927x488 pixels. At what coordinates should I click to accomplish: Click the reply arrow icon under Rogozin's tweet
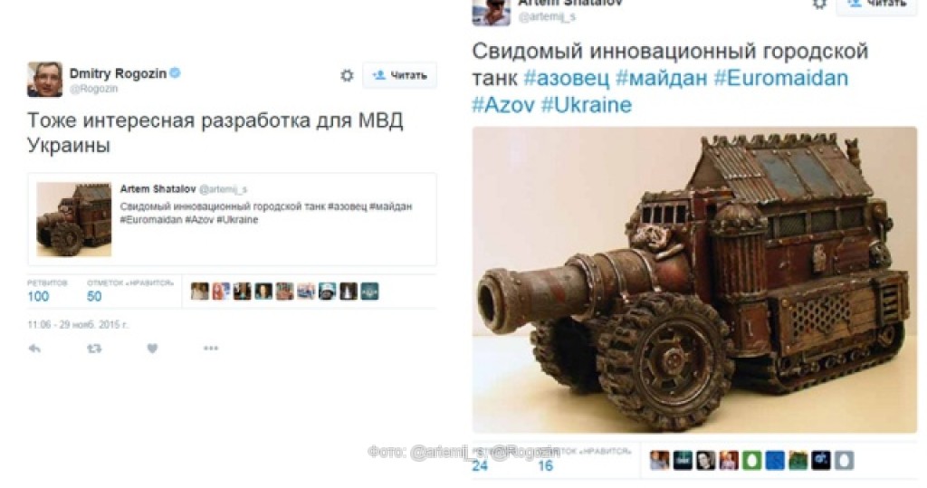point(35,349)
